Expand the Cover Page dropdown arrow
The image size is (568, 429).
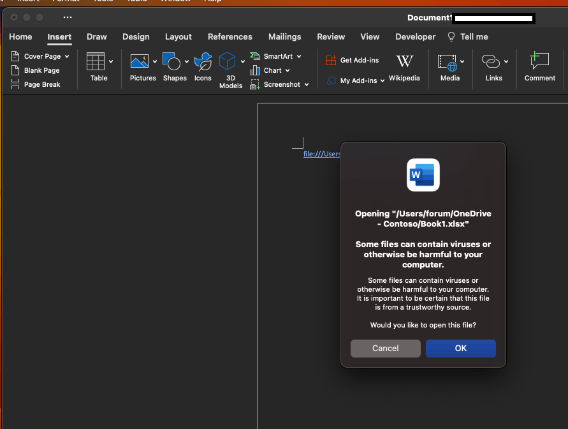click(x=67, y=56)
